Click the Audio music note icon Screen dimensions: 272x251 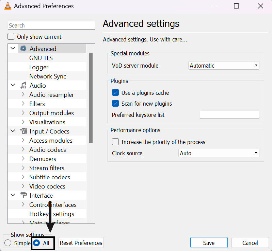(x=23, y=85)
